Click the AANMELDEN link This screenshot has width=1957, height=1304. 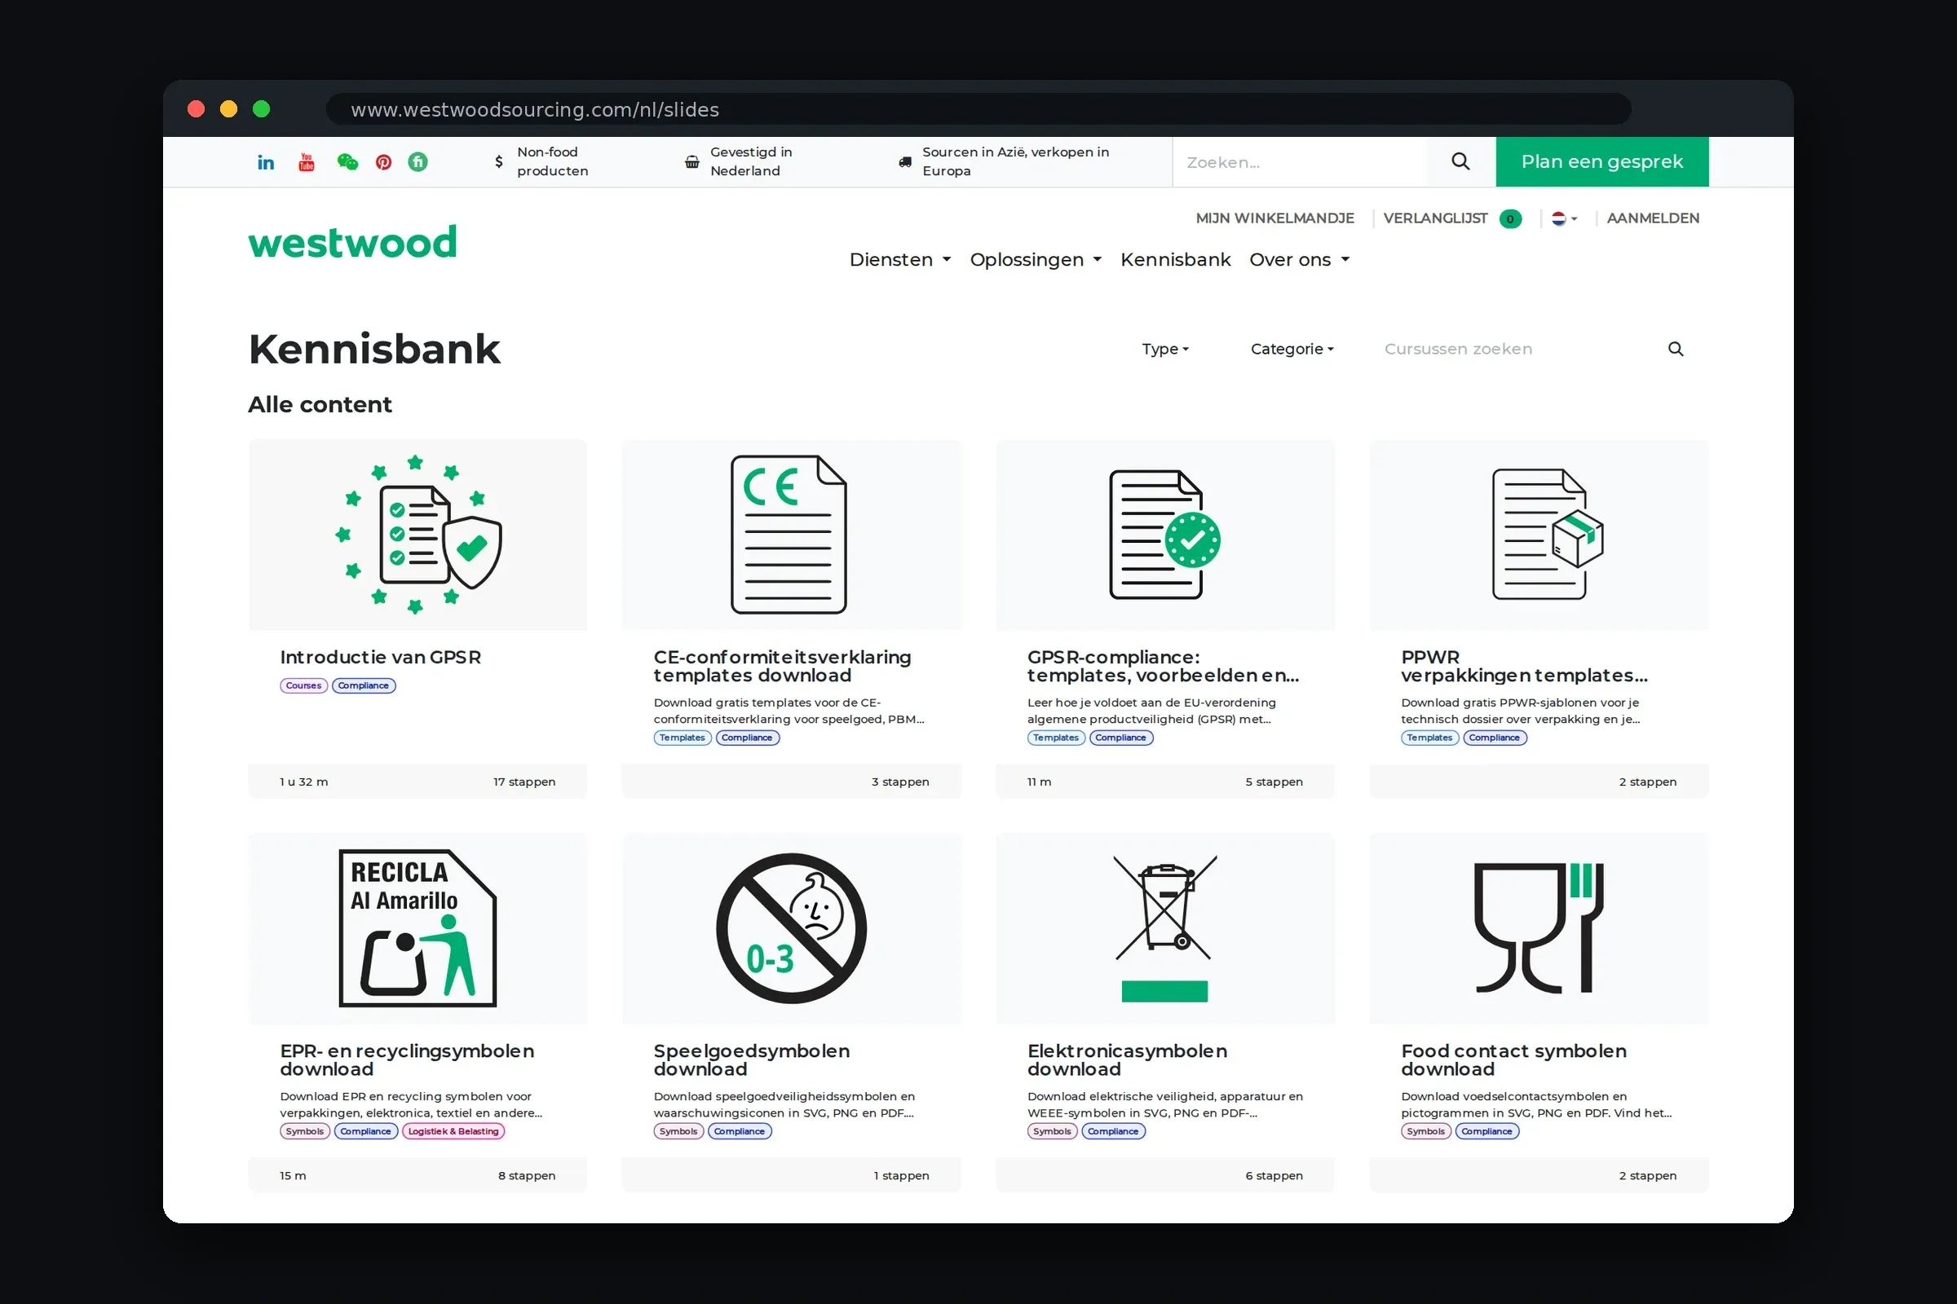[x=1653, y=218]
